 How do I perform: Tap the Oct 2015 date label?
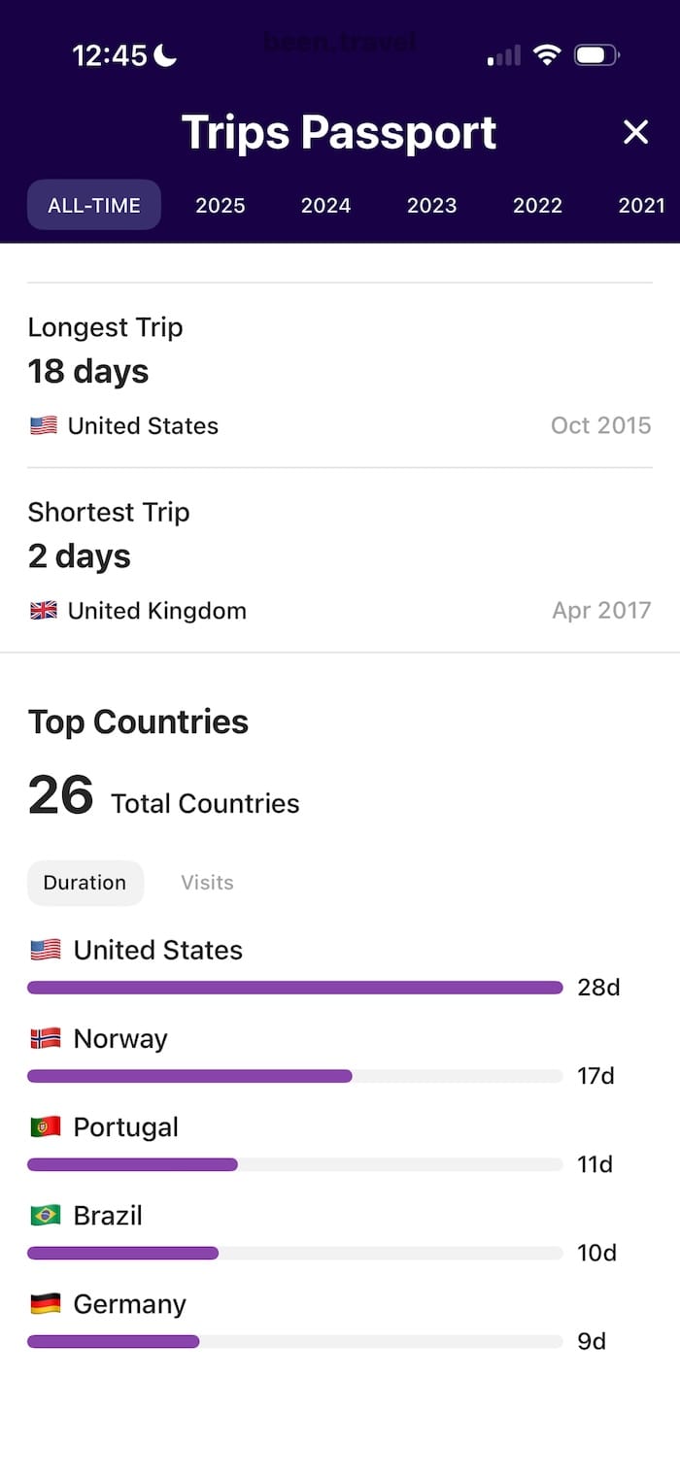coord(600,424)
